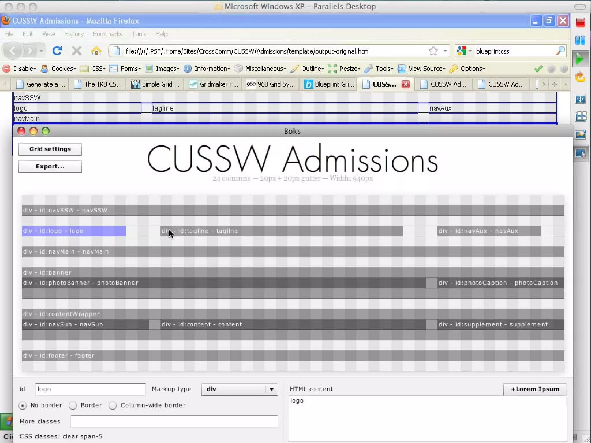
Task: Open the Markup type div dropdown
Action: pos(240,389)
